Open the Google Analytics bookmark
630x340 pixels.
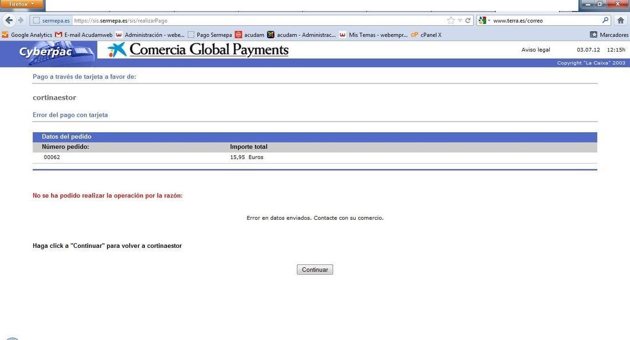(27, 35)
